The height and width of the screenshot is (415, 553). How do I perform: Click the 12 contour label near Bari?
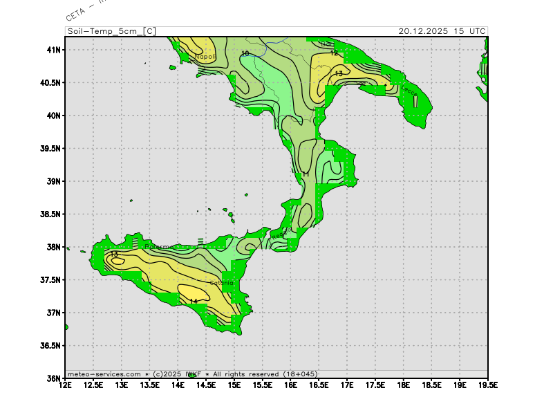click(334, 53)
